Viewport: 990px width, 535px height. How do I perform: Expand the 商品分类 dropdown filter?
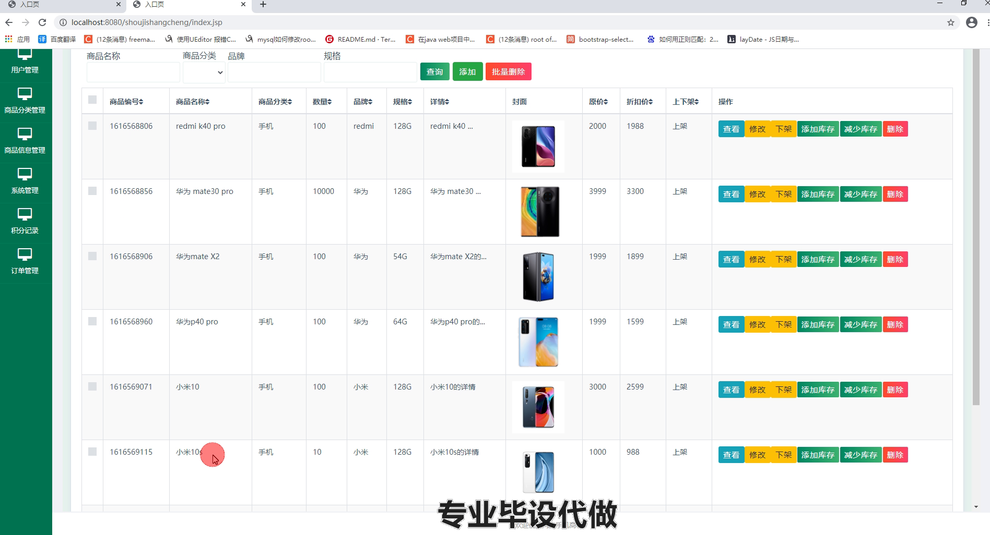click(204, 72)
